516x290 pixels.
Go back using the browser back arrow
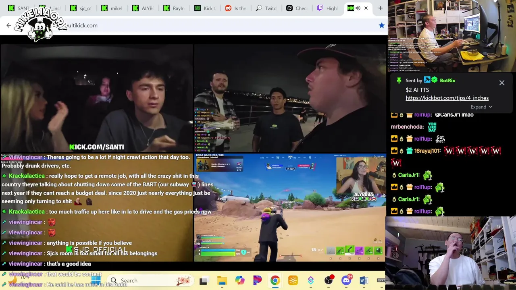9,25
